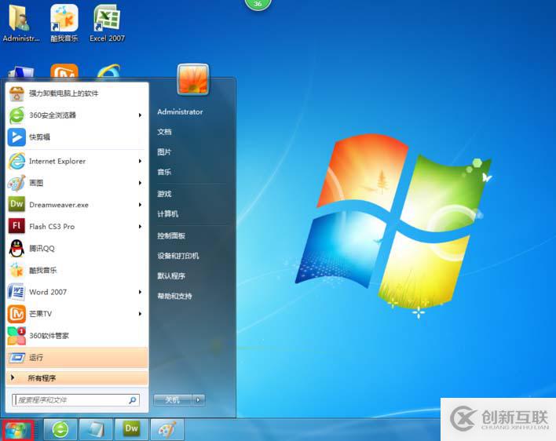This screenshot has width=556, height=441.
Task: Open Administrator personal folder link
Action: [180, 112]
